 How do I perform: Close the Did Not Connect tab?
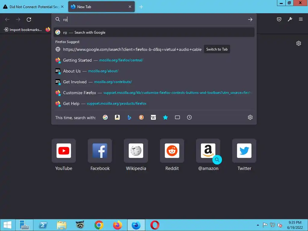tap(62, 7)
